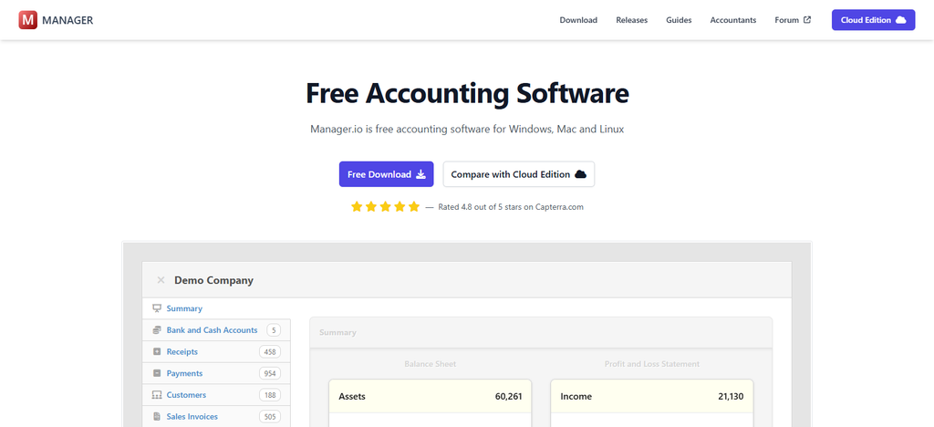934x427 pixels.
Task: Click the Summary panel header
Action: 541,332
